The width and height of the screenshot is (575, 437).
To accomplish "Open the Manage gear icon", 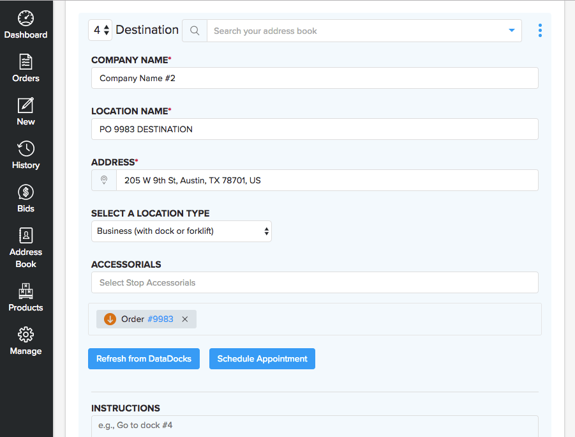I will coord(26,335).
